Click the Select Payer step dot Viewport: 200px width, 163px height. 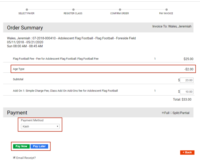(x=27, y=10)
